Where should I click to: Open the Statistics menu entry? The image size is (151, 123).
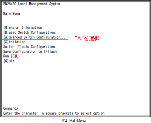click(x=15, y=42)
